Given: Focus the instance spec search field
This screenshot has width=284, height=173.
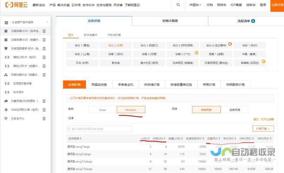Looking at the screenshot, I should [x=99, y=129].
